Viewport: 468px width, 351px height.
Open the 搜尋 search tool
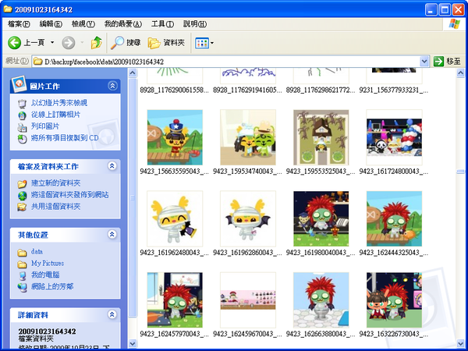click(x=126, y=43)
